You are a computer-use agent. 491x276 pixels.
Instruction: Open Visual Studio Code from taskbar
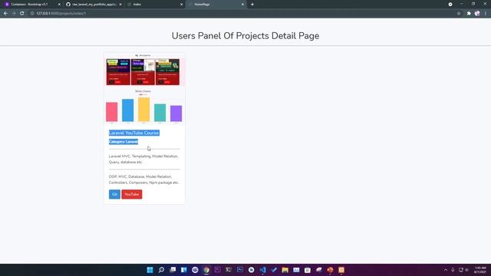coord(262,270)
